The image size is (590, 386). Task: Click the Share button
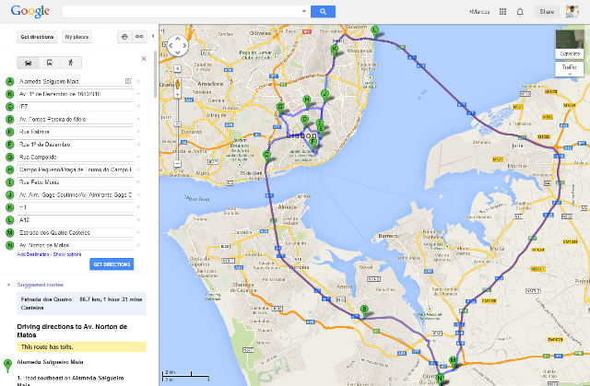click(547, 12)
